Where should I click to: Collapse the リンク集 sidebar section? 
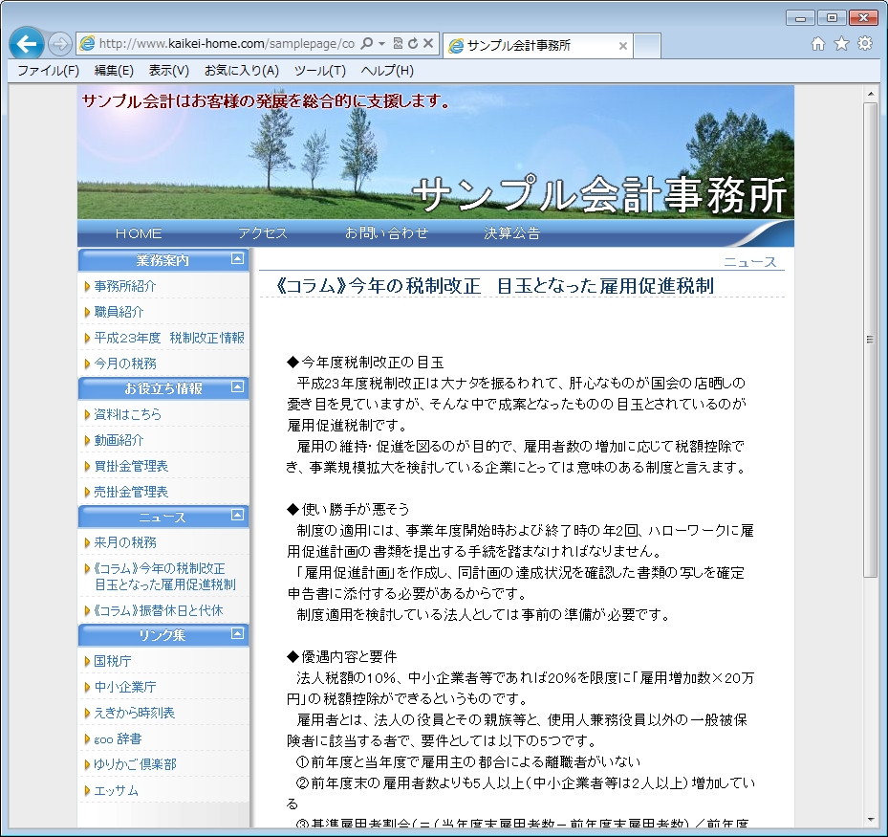click(237, 633)
